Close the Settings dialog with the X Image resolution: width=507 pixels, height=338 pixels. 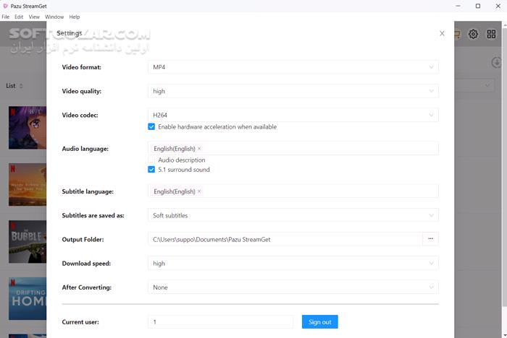(442, 33)
